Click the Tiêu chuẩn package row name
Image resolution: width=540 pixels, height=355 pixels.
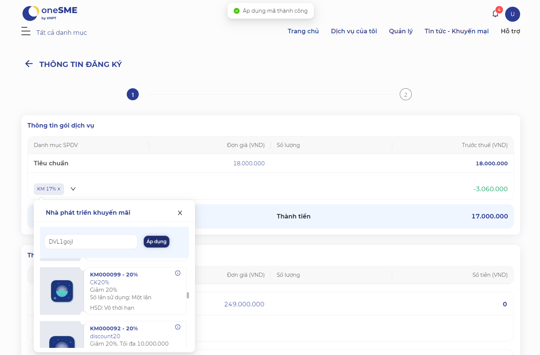point(51,163)
